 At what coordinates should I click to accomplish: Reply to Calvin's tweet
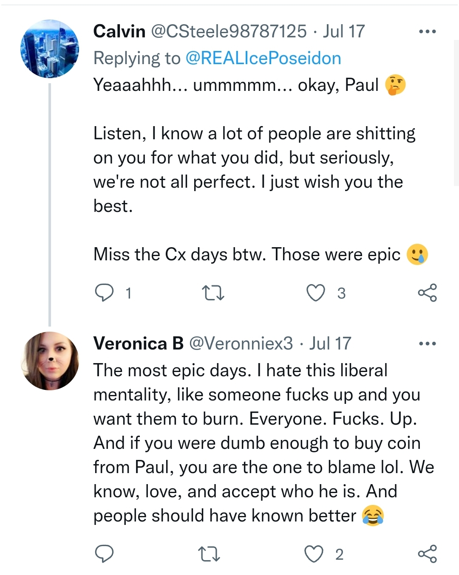(104, 293)
